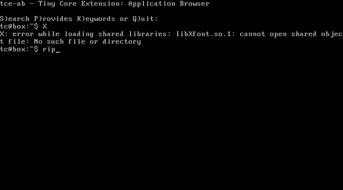Click the X command on the first prompt
This screenshot has height=190, width=343.
tap(45, 27)
